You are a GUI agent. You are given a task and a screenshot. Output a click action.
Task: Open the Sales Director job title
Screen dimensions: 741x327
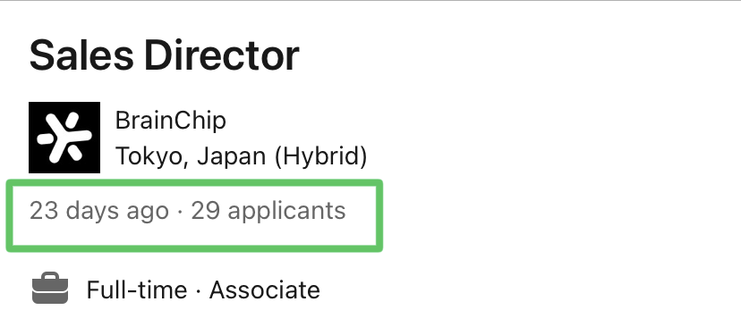(x=165, y=55)
